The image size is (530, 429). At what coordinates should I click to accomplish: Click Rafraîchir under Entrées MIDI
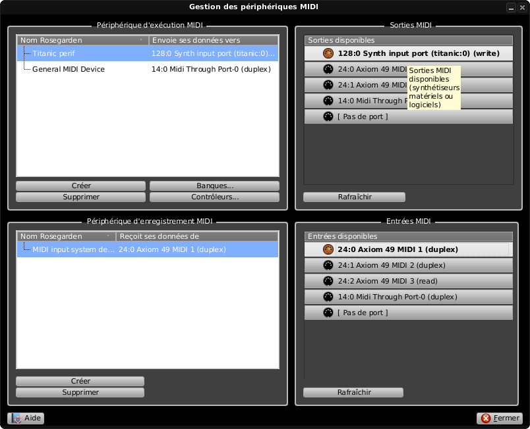(353, 392)
